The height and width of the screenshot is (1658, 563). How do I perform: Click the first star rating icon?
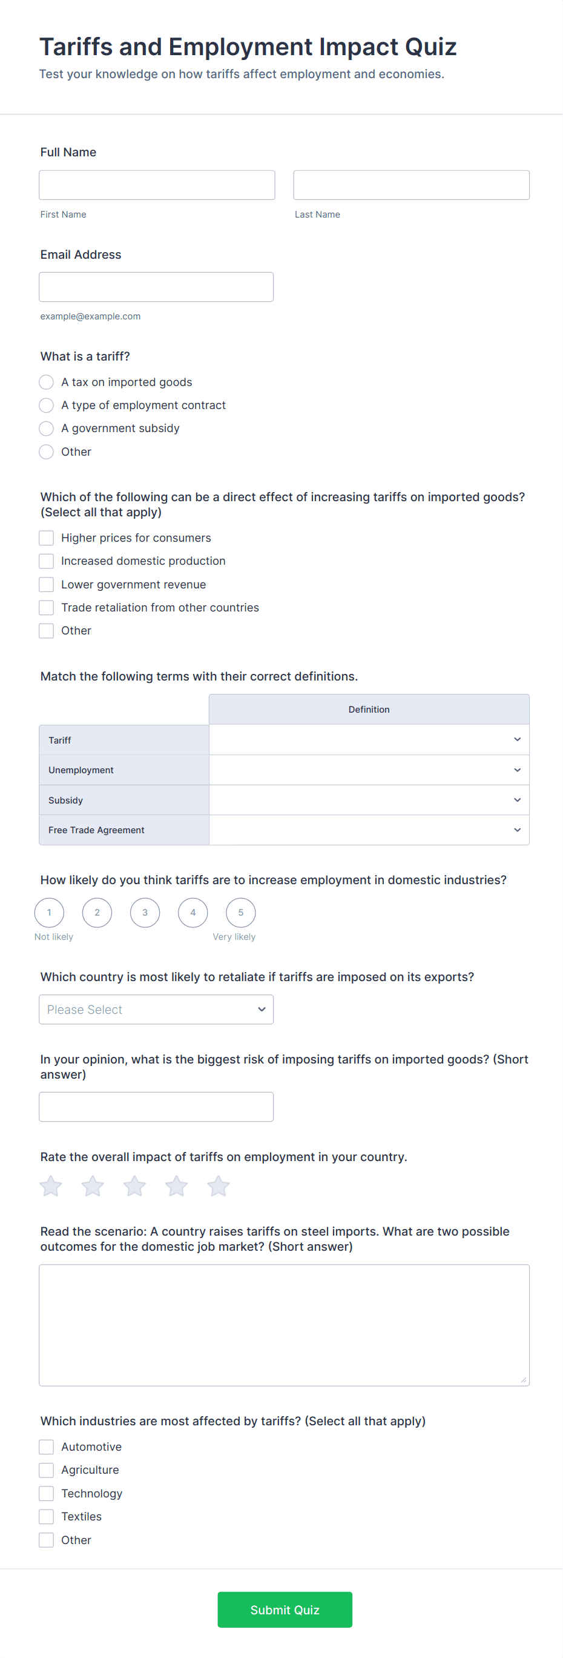(x=51, y=1185)
